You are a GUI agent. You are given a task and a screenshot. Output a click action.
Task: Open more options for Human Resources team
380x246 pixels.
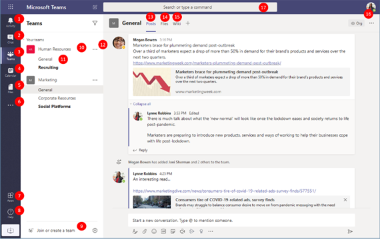coord(95,49)
